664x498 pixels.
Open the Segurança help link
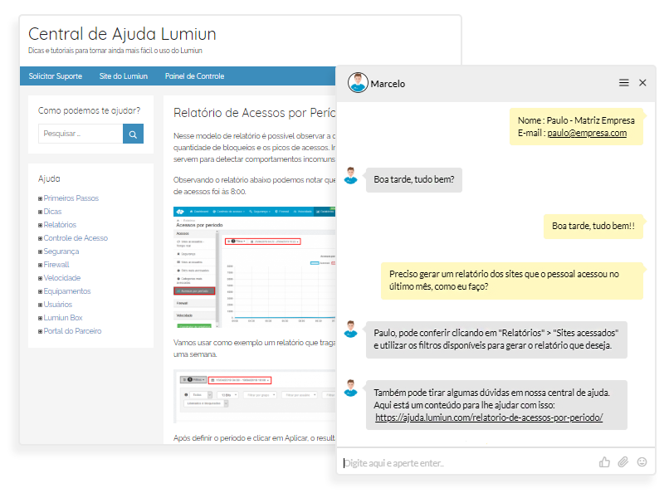(x=61, y=251)
